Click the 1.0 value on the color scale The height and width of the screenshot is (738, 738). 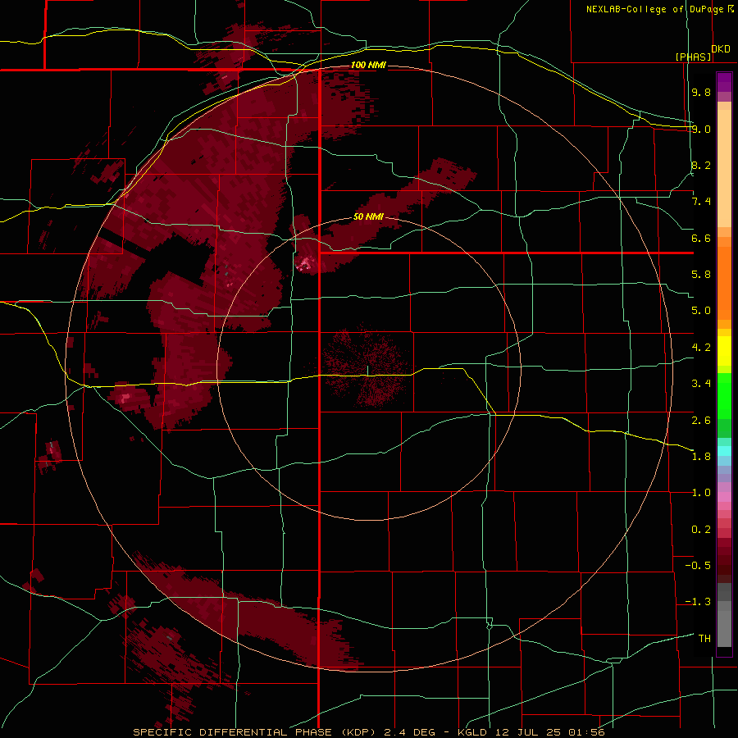click(x=701, y=493)
